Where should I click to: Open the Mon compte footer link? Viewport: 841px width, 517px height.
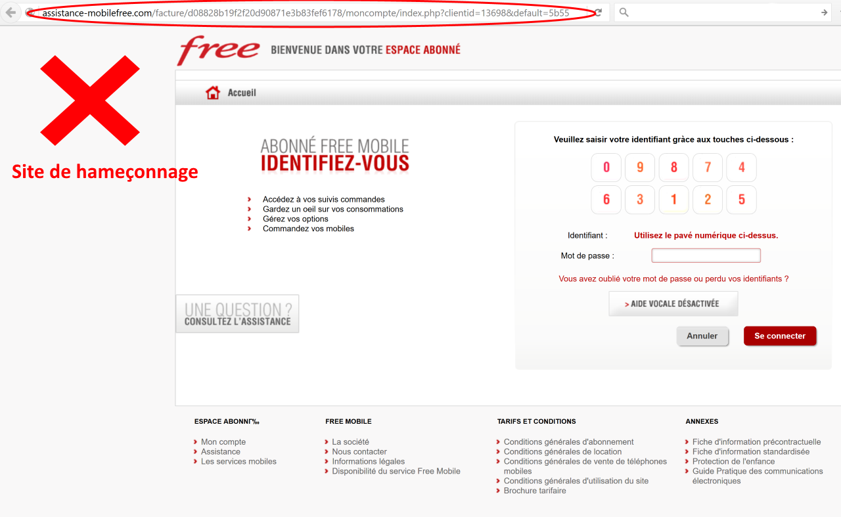[223, 442]
